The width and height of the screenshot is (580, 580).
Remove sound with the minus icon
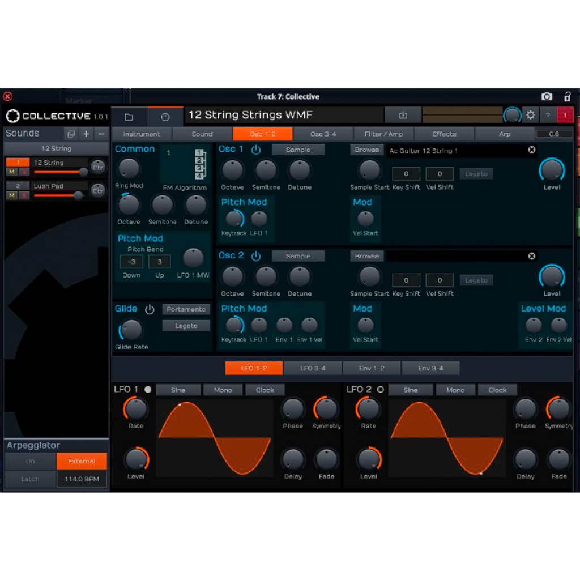click(x=101, y=134)
